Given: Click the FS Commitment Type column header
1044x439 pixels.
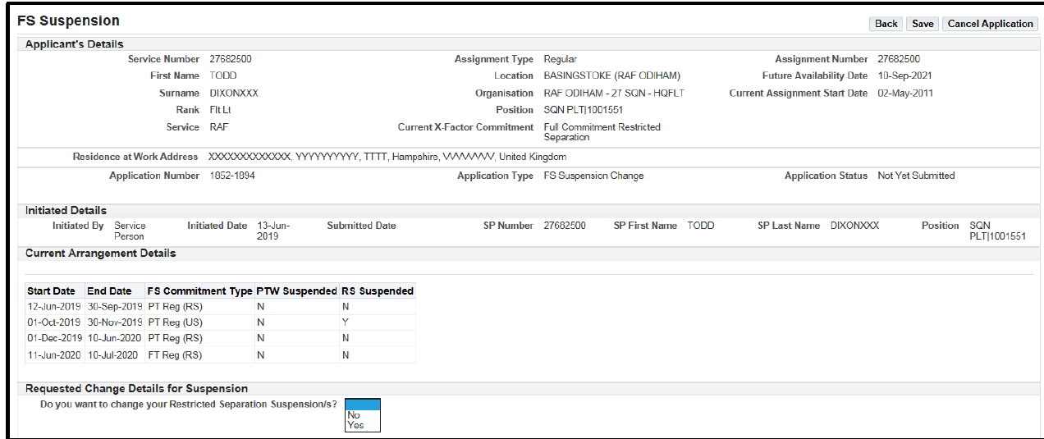Looking at the screenshot, I should [x=199, y=291].
